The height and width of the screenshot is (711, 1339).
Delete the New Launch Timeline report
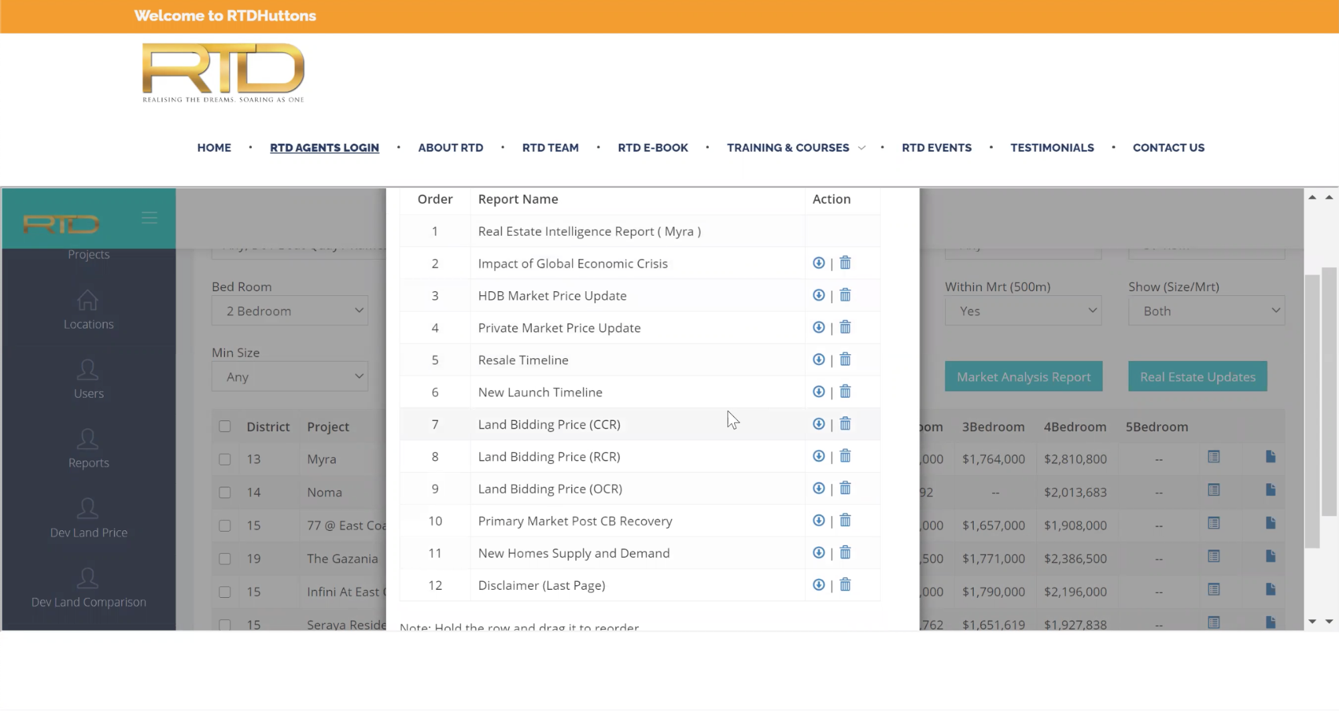845,392
